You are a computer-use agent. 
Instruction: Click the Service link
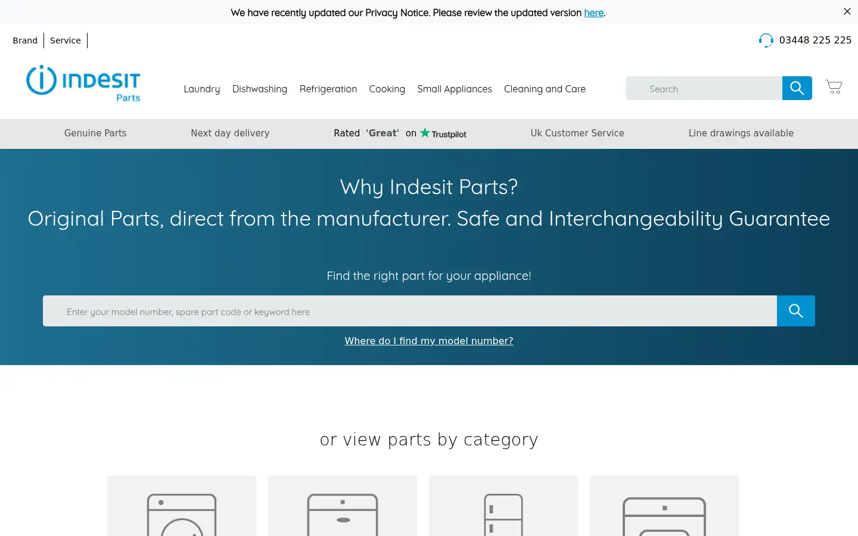pos(66,40)
